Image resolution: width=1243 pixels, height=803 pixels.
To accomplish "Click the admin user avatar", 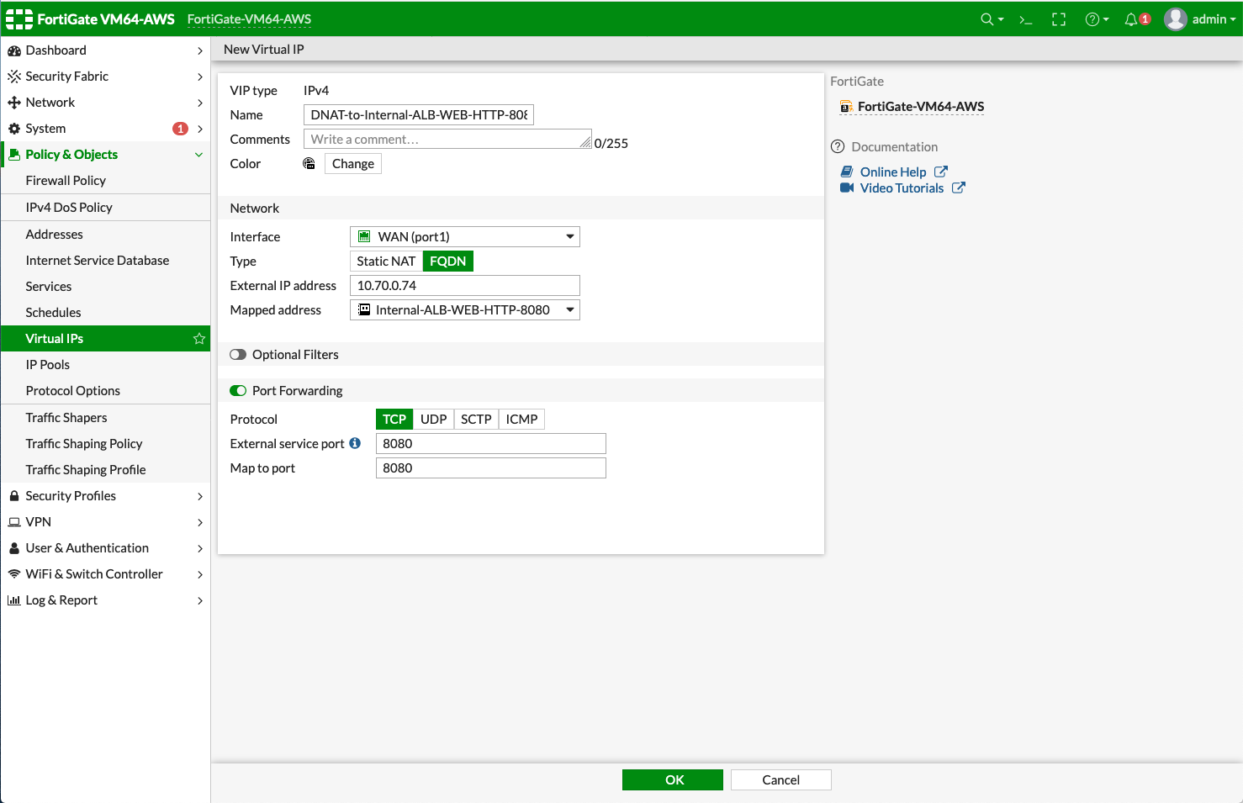I will tap(1175, 19).
